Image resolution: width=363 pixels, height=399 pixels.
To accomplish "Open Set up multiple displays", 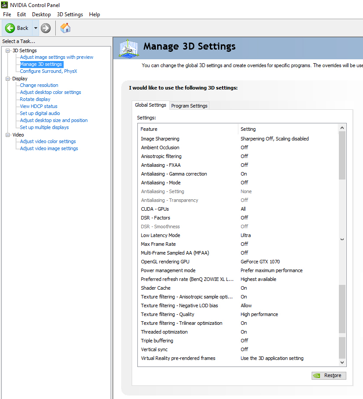I will point(44,127).
